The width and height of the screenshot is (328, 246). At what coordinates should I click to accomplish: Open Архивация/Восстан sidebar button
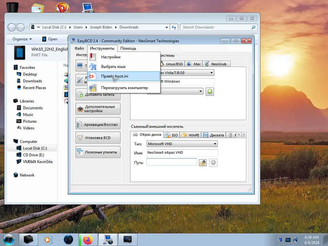98,123
